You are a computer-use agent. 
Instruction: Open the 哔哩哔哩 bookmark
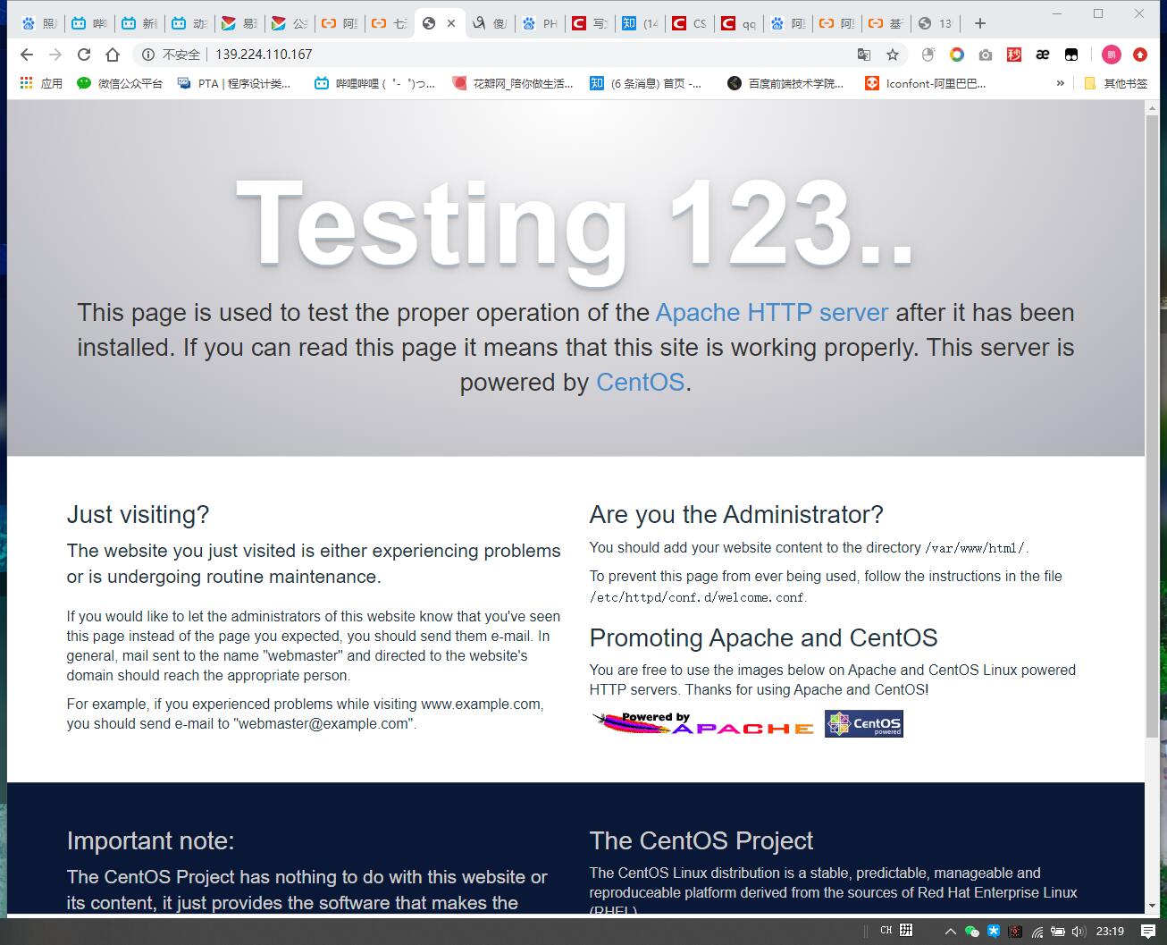point(375,83)
